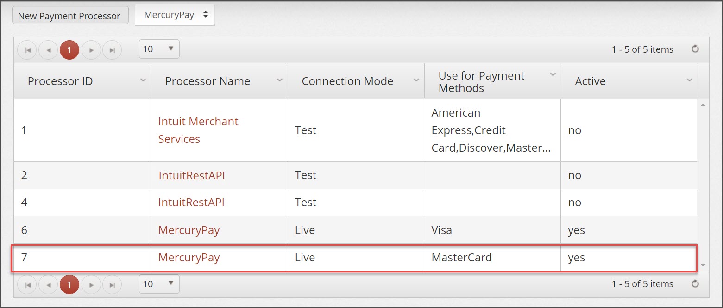Go to next page in top pager
The image size is (723, 308).
[91, 50]
